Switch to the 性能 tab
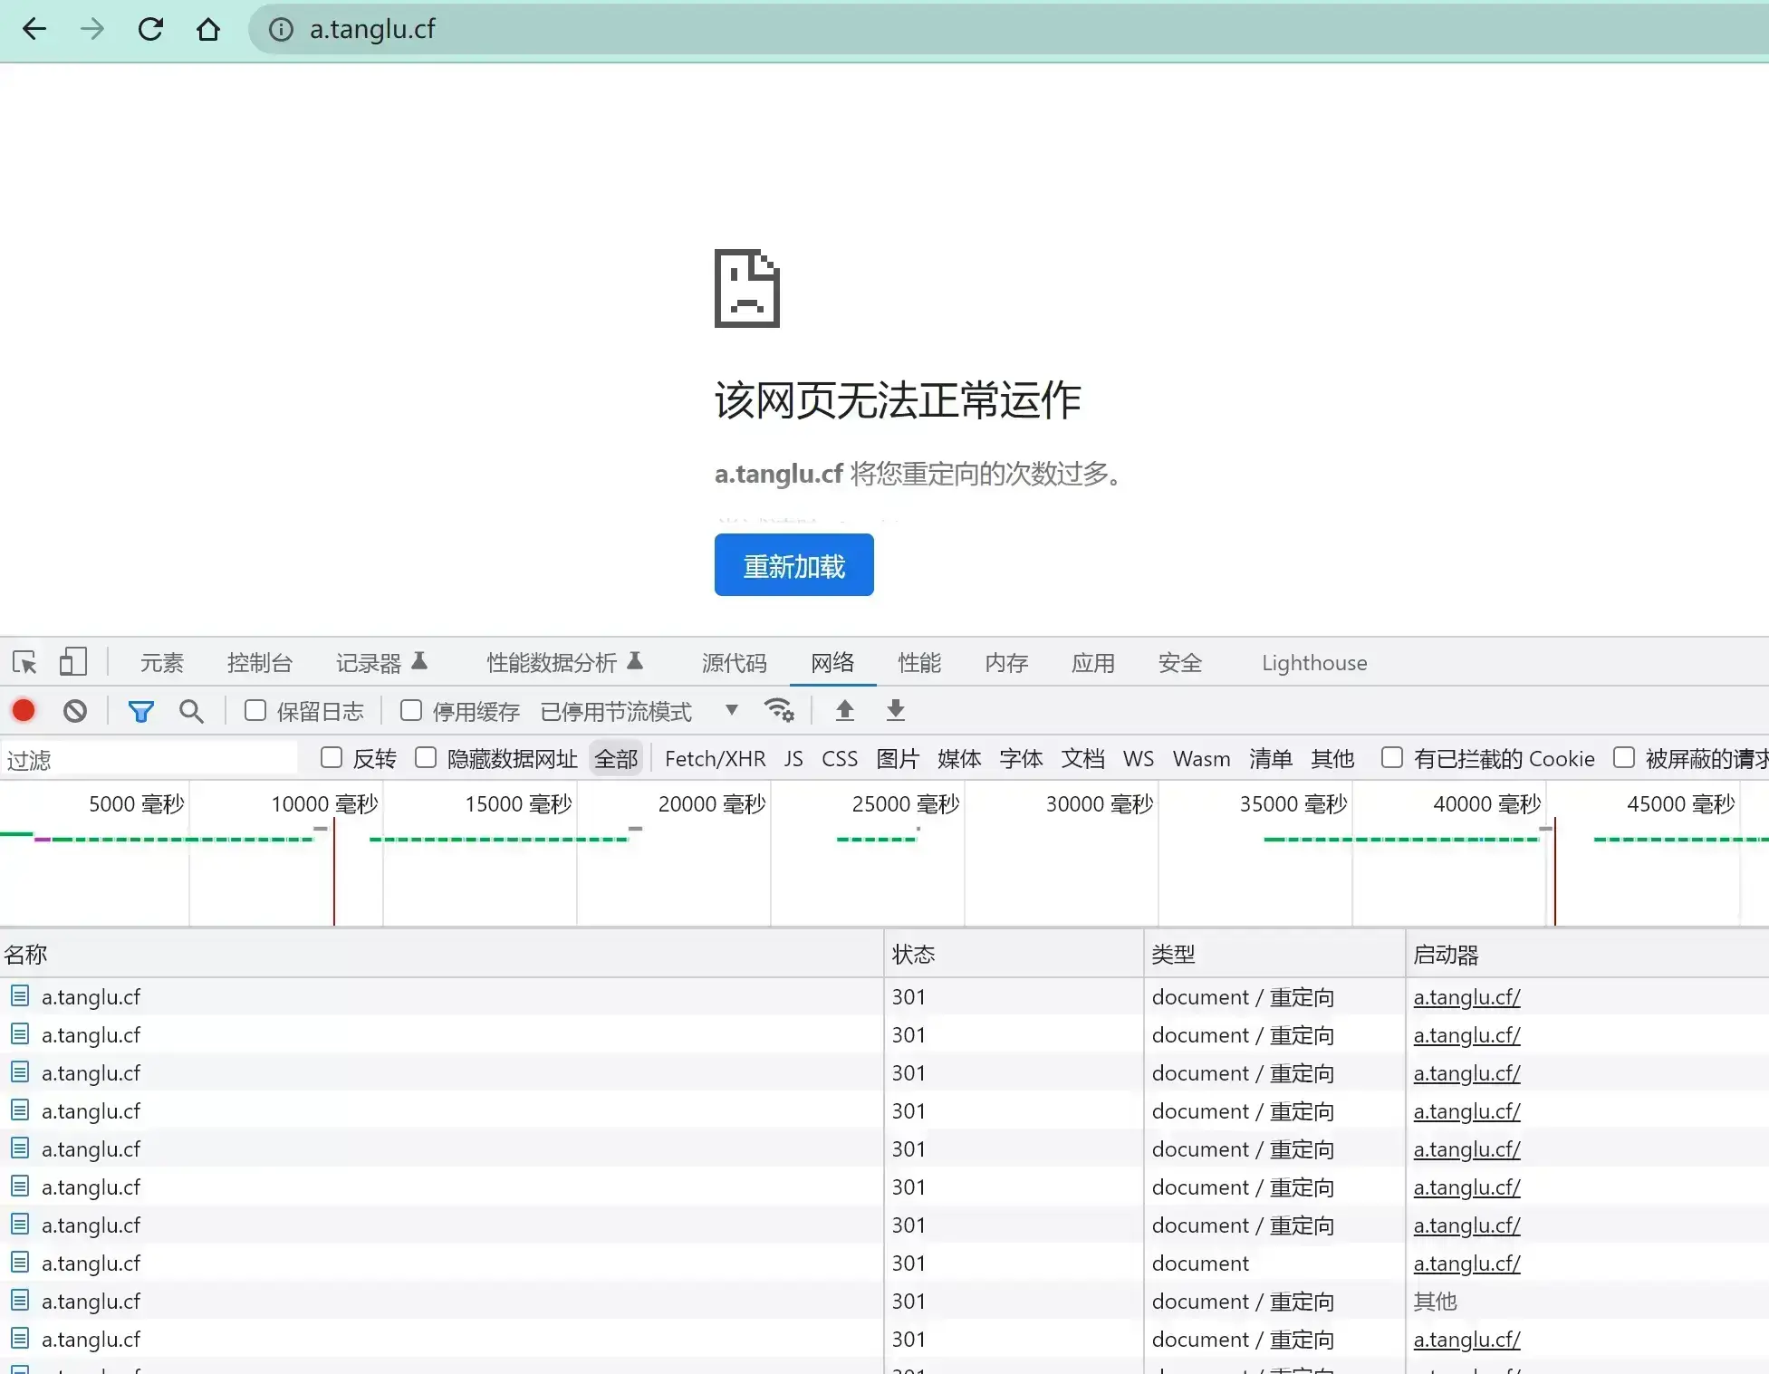Image resolution: width=1769 pixels, height=1374 pixels. click(919, 663)
